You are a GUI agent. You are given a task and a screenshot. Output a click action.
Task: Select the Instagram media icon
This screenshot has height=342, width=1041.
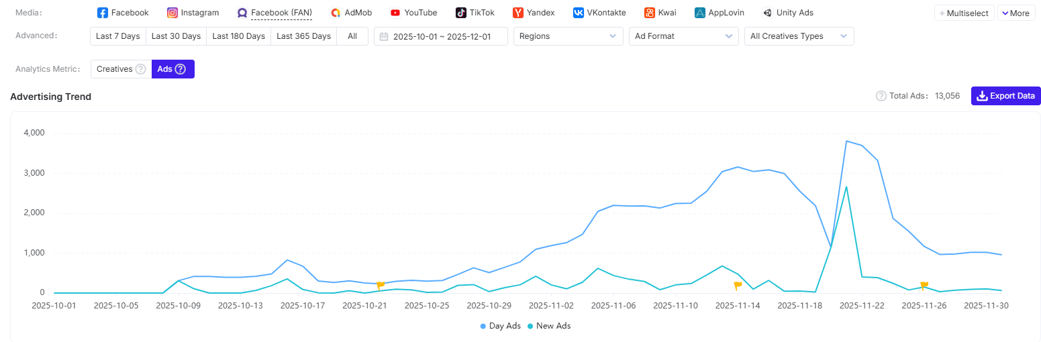coord(172,13)
